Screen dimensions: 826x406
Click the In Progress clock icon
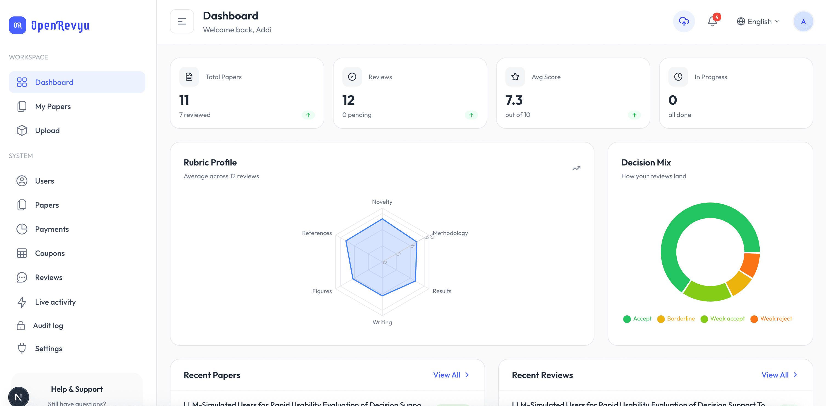coord(678,77)
